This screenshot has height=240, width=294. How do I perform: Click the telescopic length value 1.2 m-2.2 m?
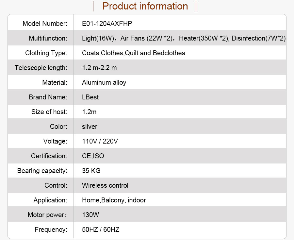coord(99,68)
